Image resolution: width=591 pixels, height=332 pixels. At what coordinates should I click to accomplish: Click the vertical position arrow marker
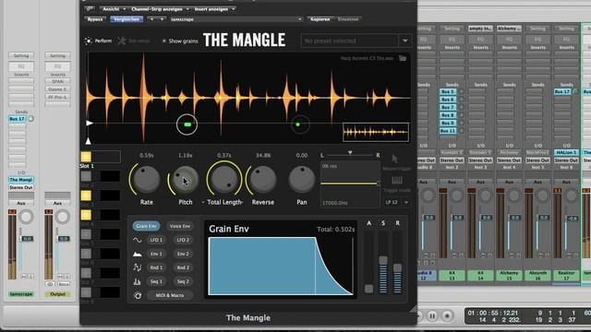[x=88, y=141]
